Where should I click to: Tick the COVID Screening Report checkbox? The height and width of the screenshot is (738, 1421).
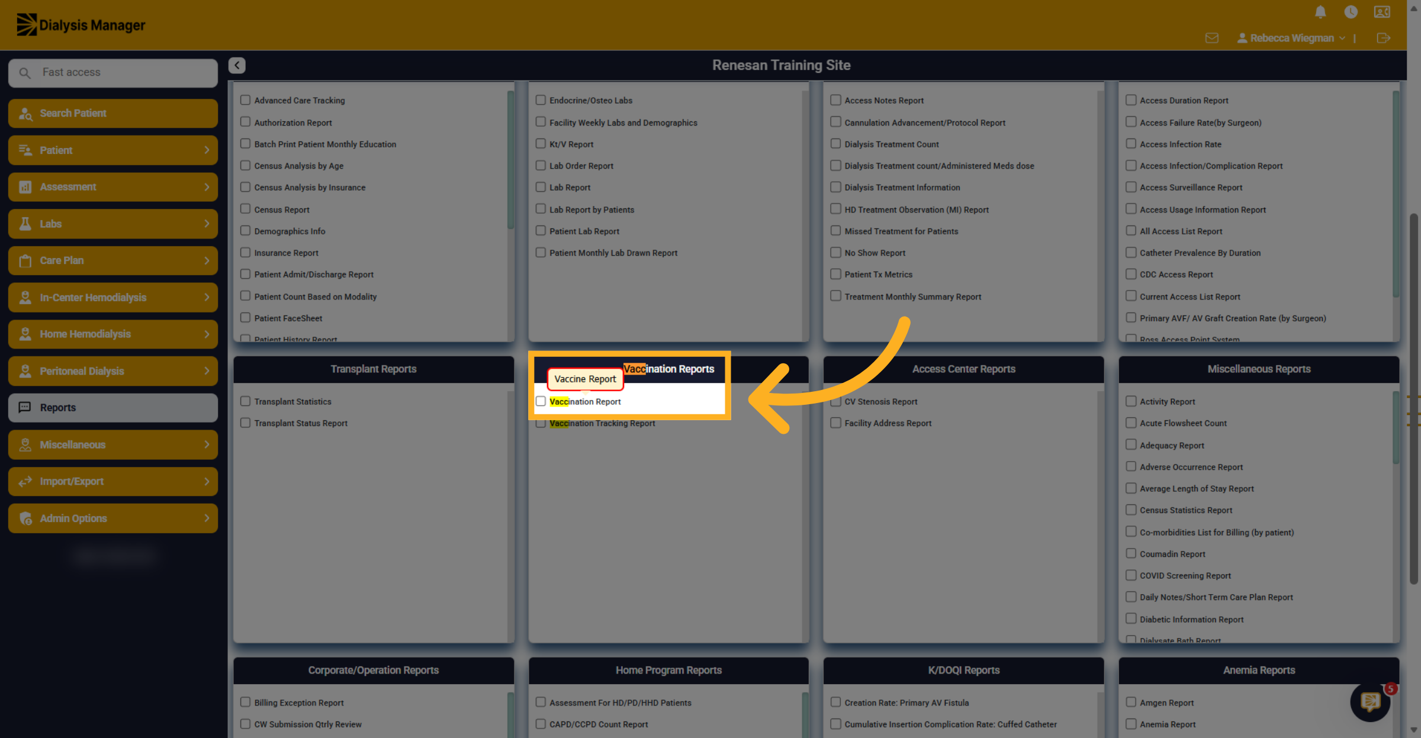pyautogui.click(x=1131, y=575)
